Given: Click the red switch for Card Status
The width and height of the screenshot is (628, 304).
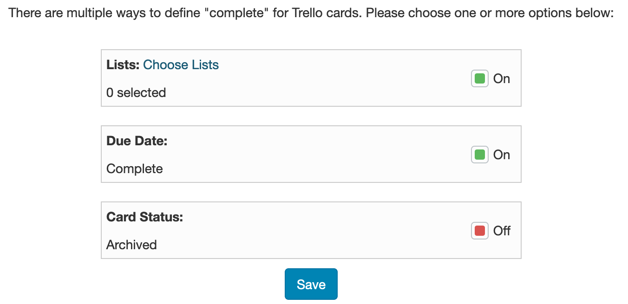Looking at the screenshot, I should coord(479,231).
